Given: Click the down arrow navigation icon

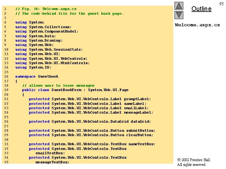Looking at the screenshot, I should pyautogui.click(x=179, y=15).
